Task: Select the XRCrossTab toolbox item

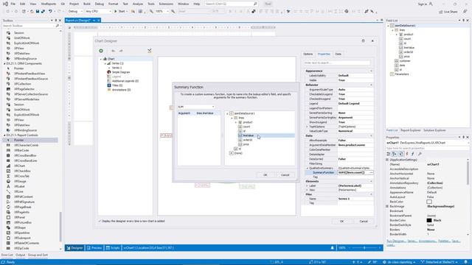Action: pyautogui.click(x=21, y=176)
